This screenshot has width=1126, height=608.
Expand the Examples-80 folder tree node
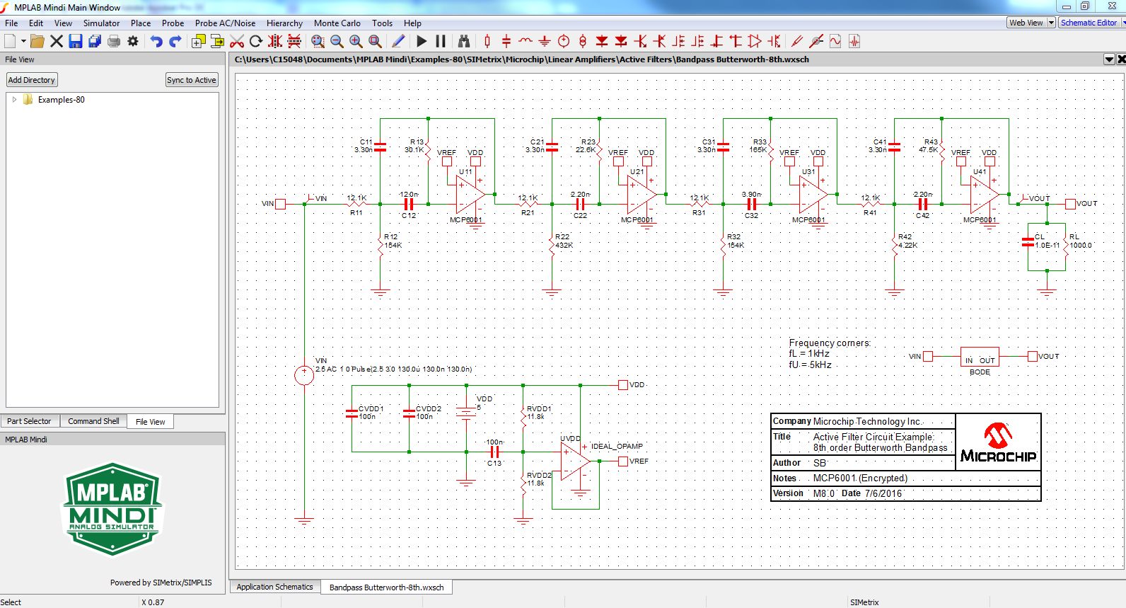tap(14, 100)
